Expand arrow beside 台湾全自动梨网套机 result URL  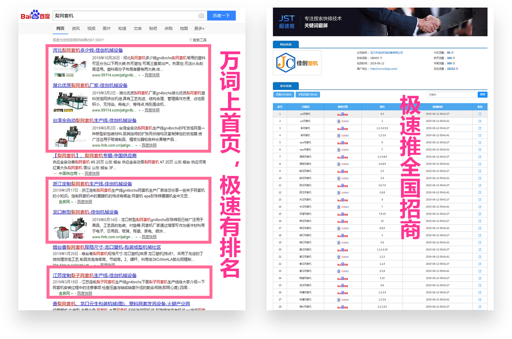click(137, 145)
